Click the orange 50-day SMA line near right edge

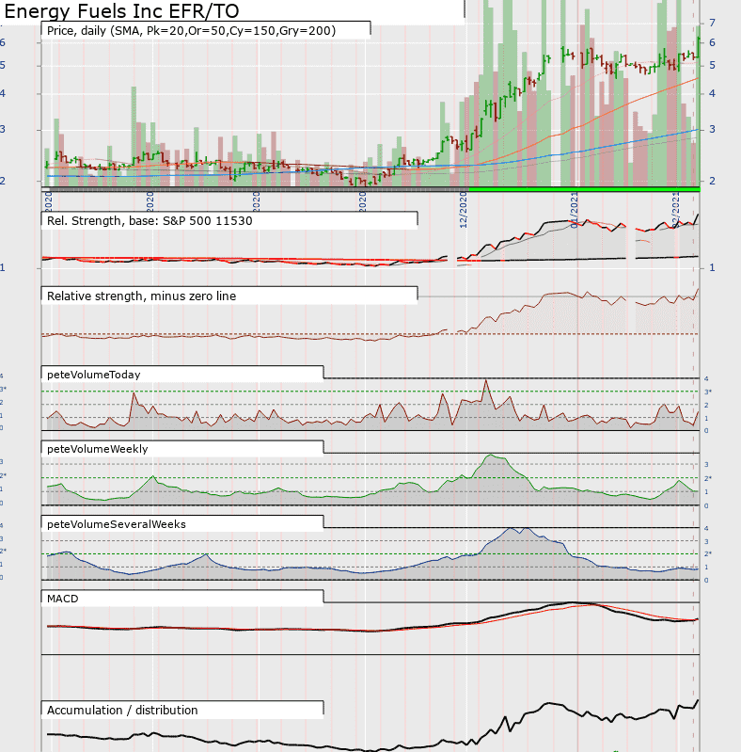690,81
